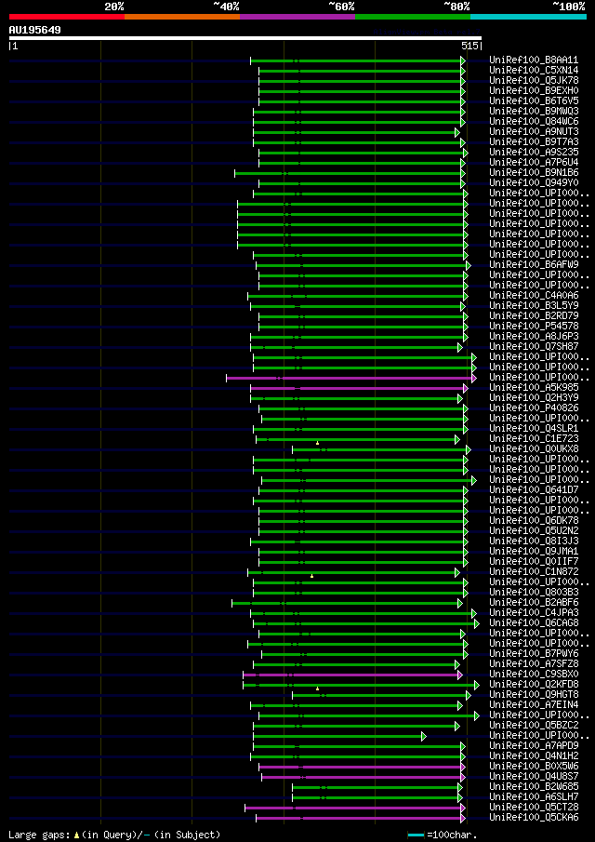Select the UniRef100_A9S235 label
595x842 pixels.
pos(534,153)
